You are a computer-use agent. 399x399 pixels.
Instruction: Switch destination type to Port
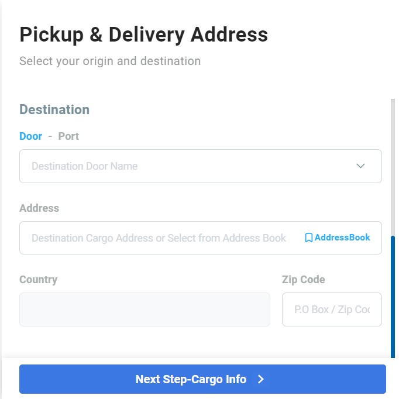[68, 136]
